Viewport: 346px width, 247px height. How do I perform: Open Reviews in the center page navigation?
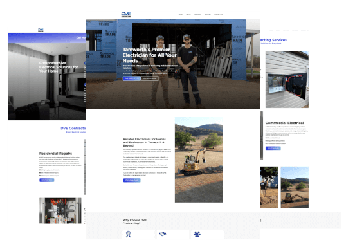[208, 15]
